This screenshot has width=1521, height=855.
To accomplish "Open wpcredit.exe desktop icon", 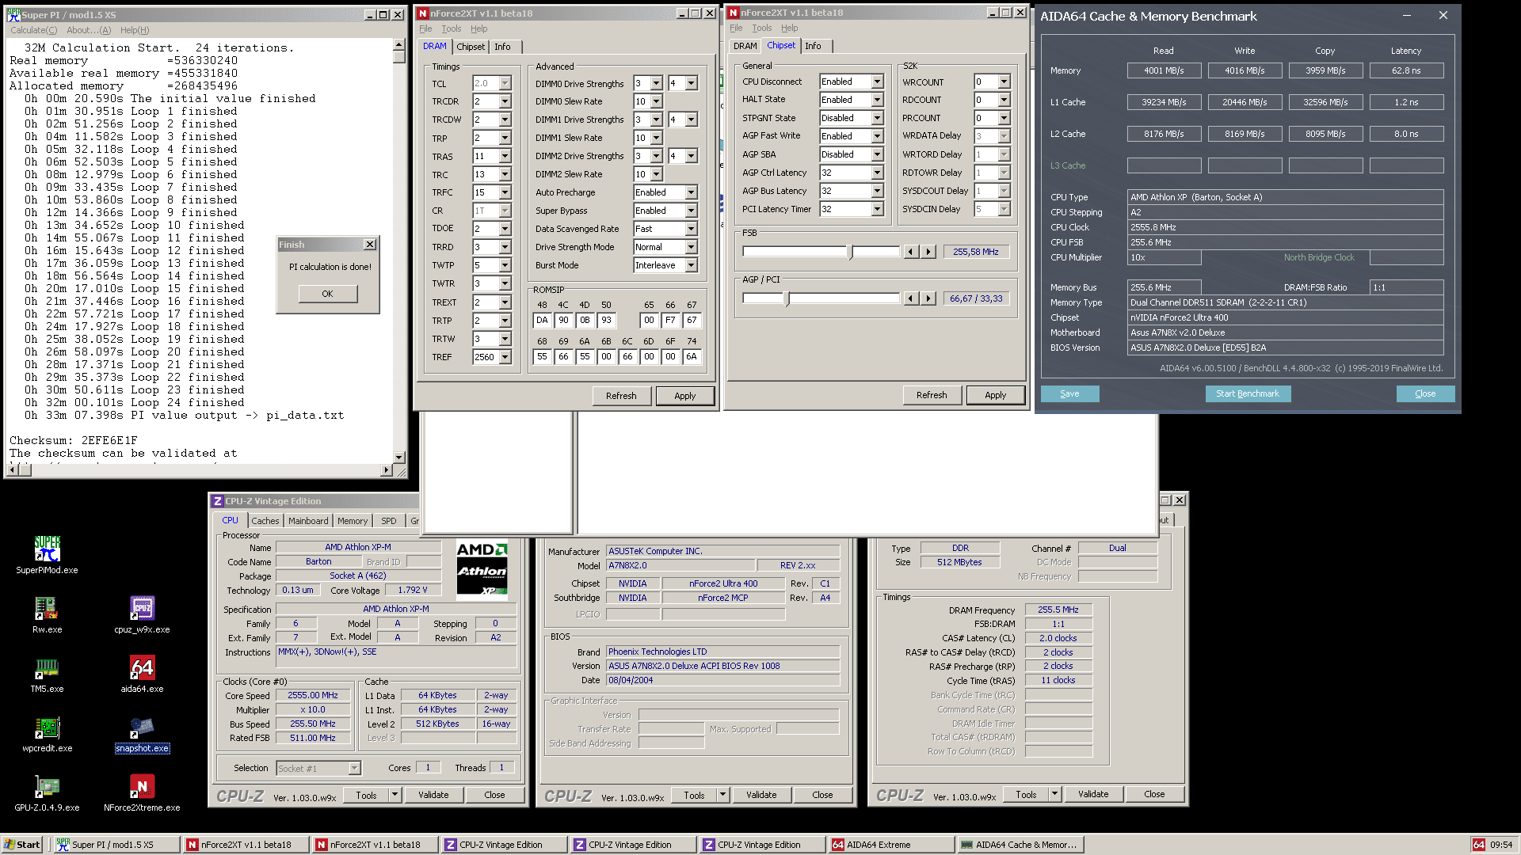I will (47, 733).
